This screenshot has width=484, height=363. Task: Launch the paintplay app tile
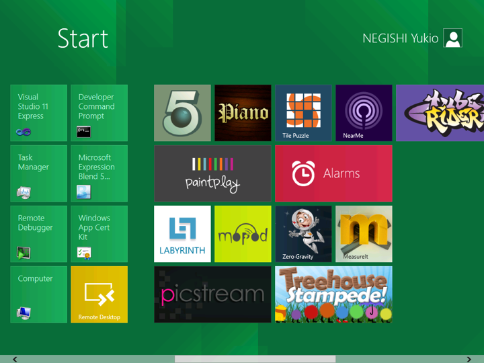[212, 173]
